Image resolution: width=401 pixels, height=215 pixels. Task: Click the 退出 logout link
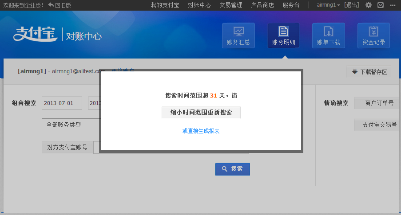coord(352,5)
